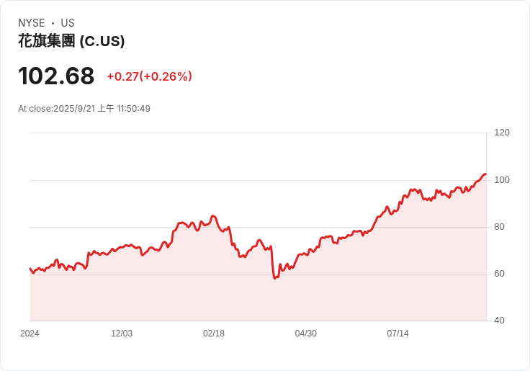The width and height of the screenshot is (530, 371).
Task: Click the +0.27(+0.26%) price change text
Action: 149,76
